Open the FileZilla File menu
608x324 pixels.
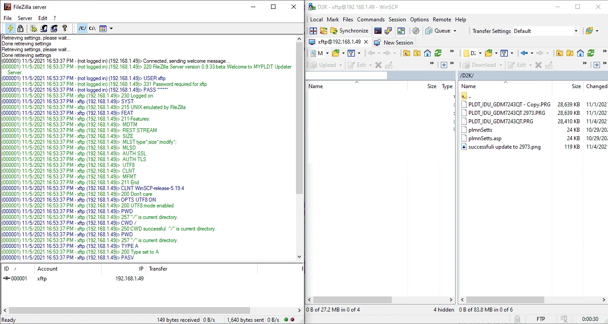tap(8, 18)
